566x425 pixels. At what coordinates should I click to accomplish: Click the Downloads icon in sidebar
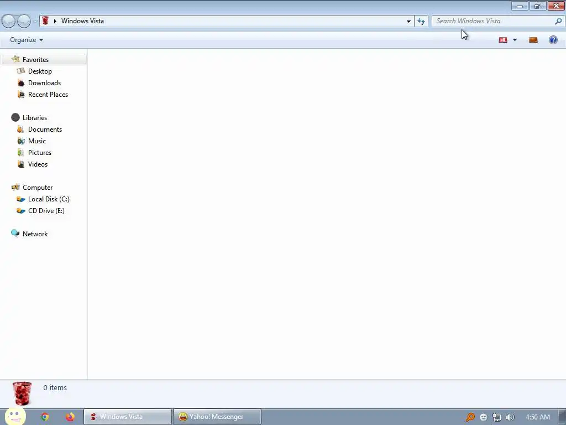(x=21, y=83)
